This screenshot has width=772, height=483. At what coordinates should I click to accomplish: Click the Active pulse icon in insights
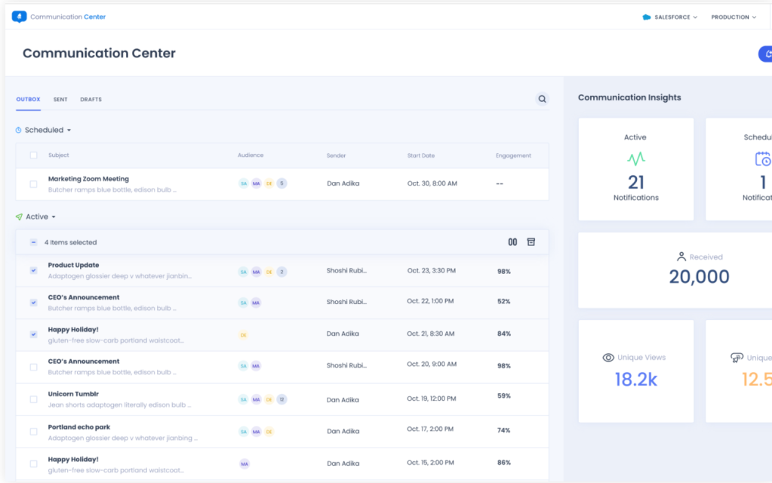click(x=635, y=159)
